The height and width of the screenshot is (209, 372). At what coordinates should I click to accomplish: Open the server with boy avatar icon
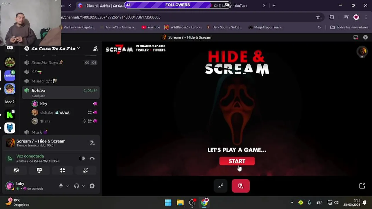click(x=10, y=89)
